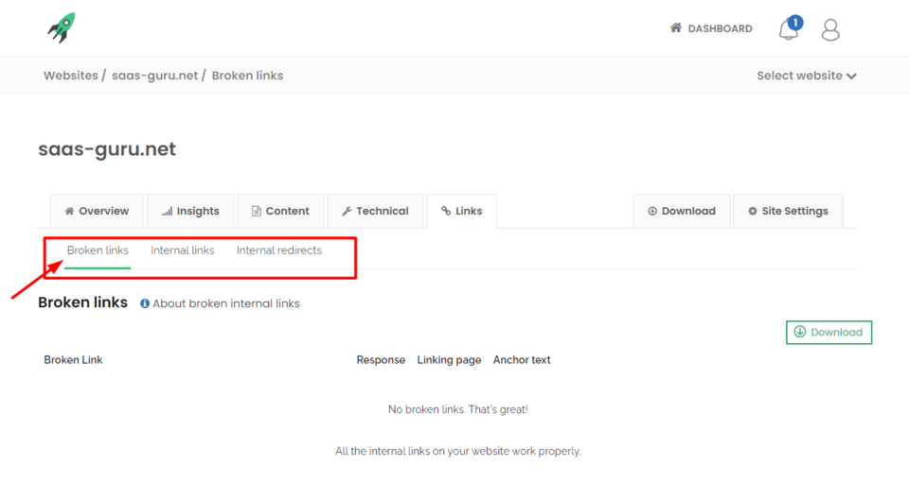Viewport: 909px width, 484px height.
Task: Click the Broken links section heading
Action: point(83,302)
